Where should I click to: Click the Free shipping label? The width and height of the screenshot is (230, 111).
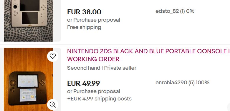tap(84, 27)
